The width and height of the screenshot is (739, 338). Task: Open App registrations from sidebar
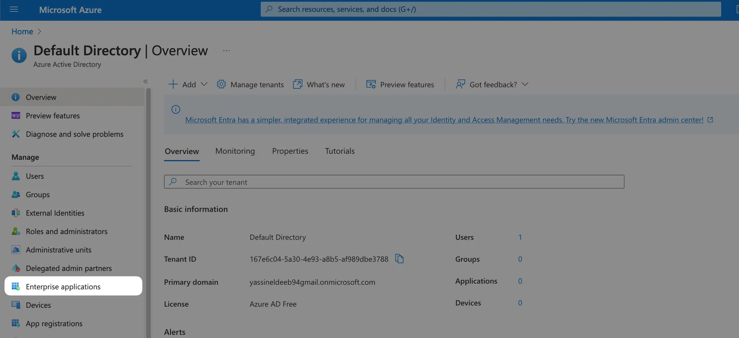point(54,323)
